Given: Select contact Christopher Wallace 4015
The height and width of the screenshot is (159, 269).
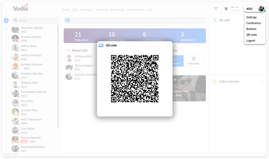Looking at the screenshot, I should 34,94.
